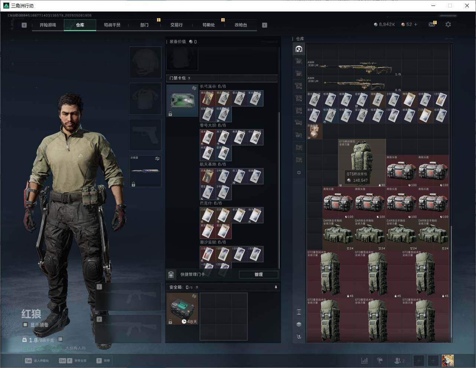Click the help icon beside 安全箱
Image resolution: width=476 pixels, height=368 pixels.
pyautogui.click(x=197, y=287)
